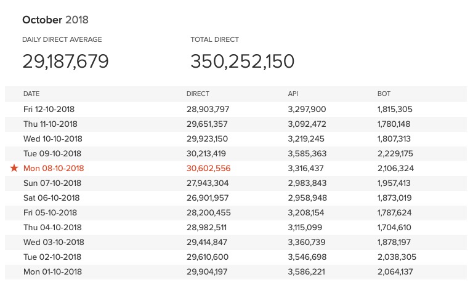This screenshot has width=473, height=285.
Task: Click the API column header
Action: coord(293,94)
